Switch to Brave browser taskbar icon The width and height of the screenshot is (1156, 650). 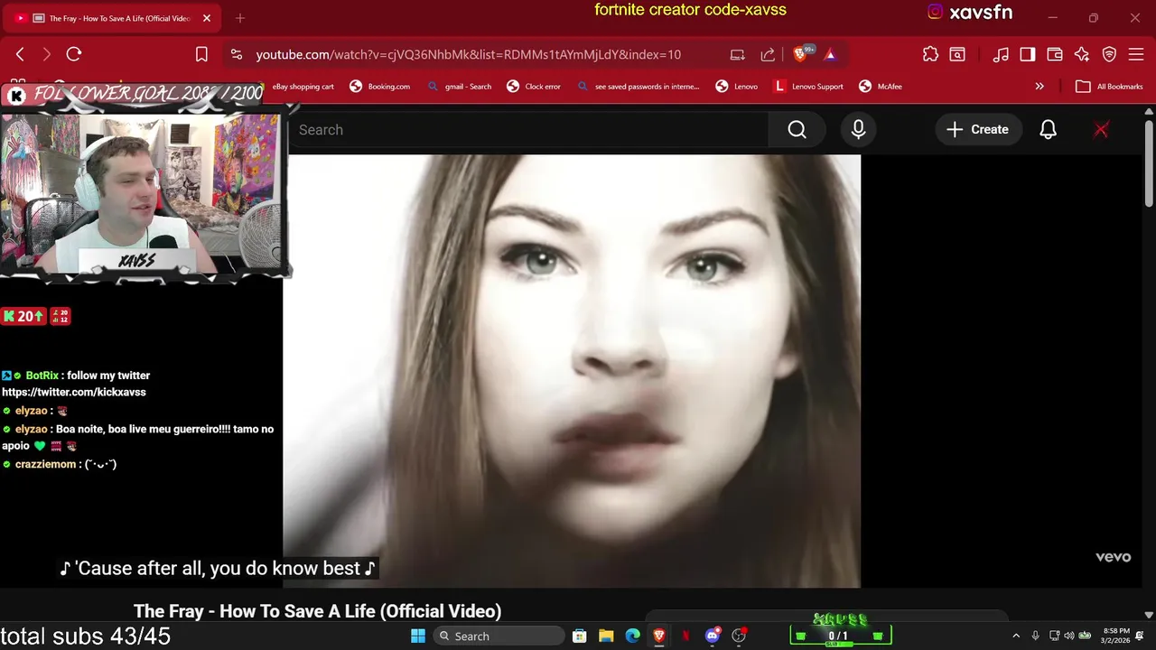(x=659, y=636)
